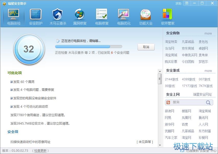Click 未见异常 status beside 扫描快速启动栏
218x154 pixels.
[x=145, y=142]
